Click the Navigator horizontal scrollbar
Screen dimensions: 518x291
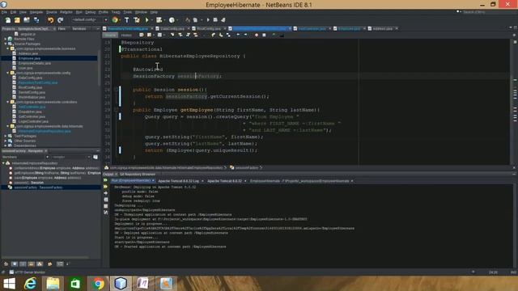click(45, 257)
